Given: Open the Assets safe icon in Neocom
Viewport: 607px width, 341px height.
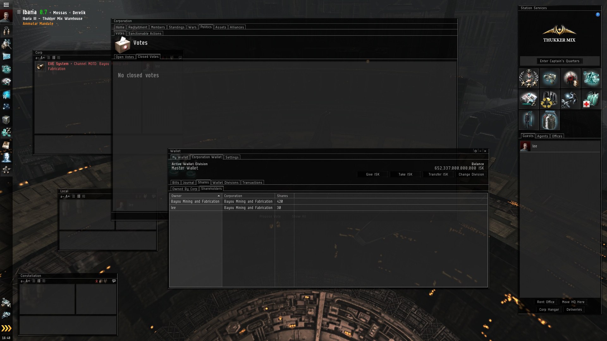Looking at the screenshot, I should tap(6, 120).
